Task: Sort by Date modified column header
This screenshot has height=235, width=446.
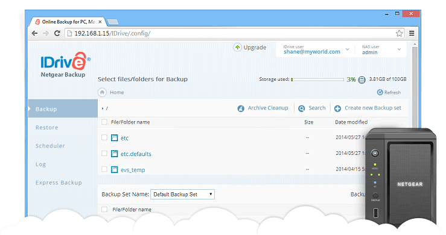Action: tap(351, 122)
